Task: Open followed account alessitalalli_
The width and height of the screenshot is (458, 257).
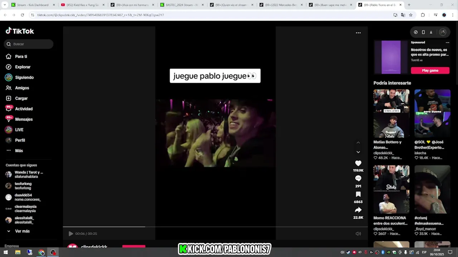Action: click(20, 220)
